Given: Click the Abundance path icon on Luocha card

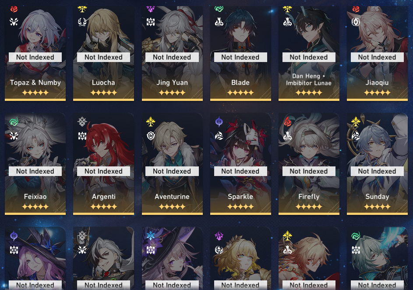Looking at the screenshot, I should click(82, 22).
